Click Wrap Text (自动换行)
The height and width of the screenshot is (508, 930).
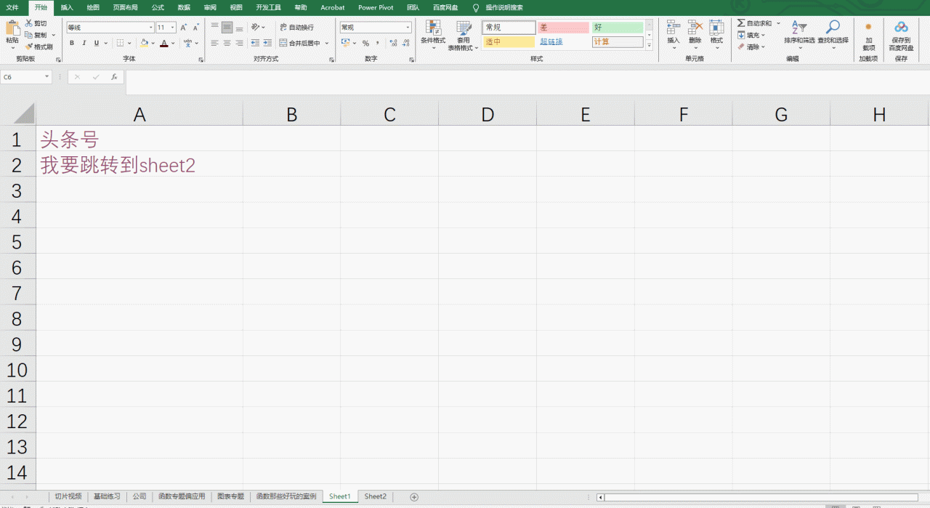click(296, 27)
